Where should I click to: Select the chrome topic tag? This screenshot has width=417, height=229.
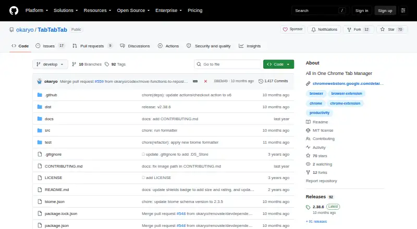(316, 104)
